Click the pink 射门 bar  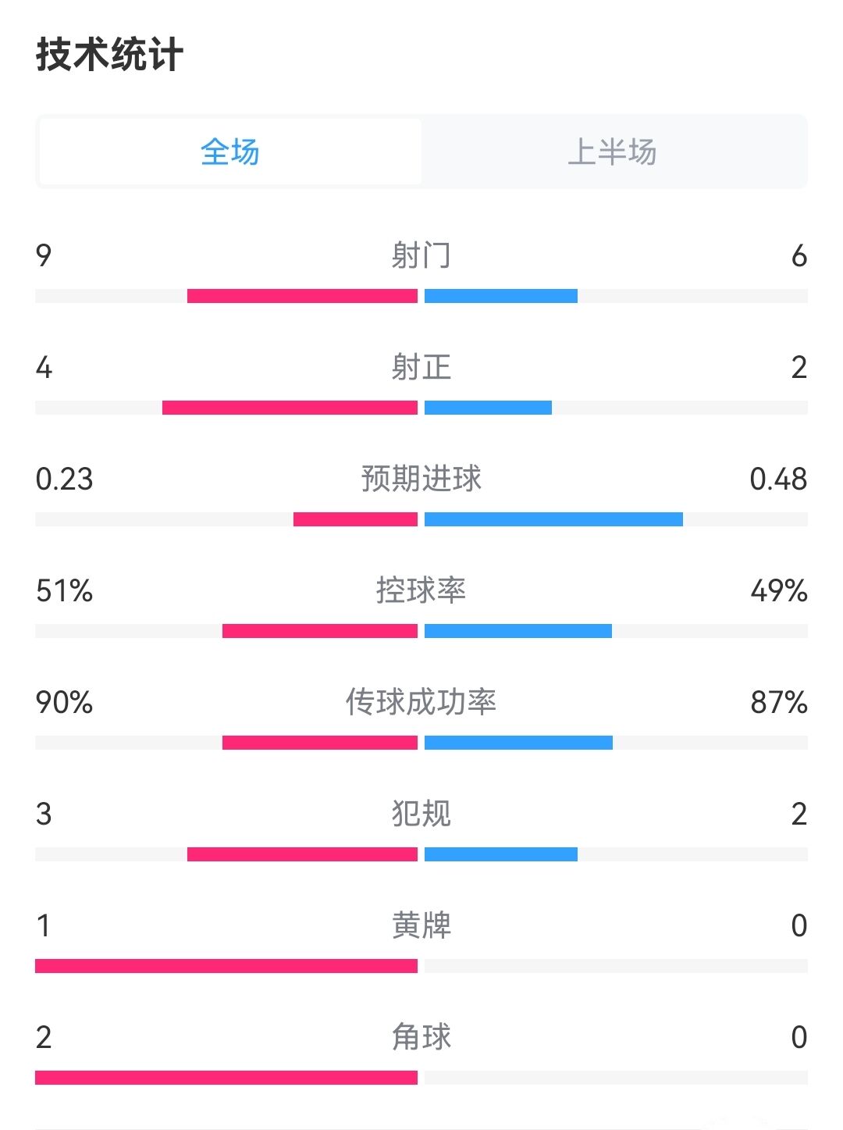pos(302,296)
